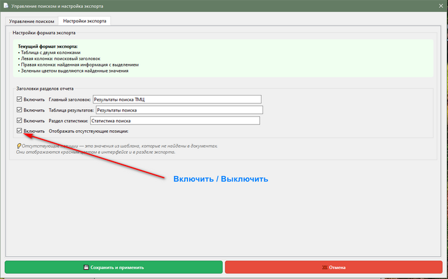
Task: Close the export settings dialog window
Action: [441, 6]
